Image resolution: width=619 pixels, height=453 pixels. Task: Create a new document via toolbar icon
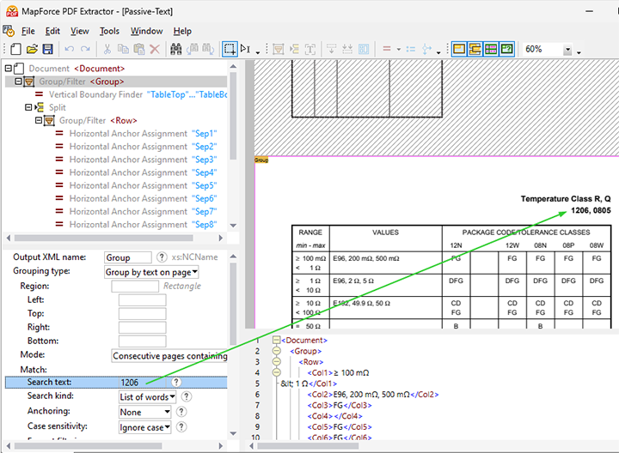coord(15,50)
